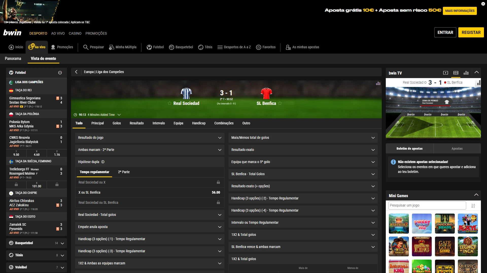Open Polonia Bytom vs MKS Arka Gdynia
The image size is (487, 273).
click(37, 126)
